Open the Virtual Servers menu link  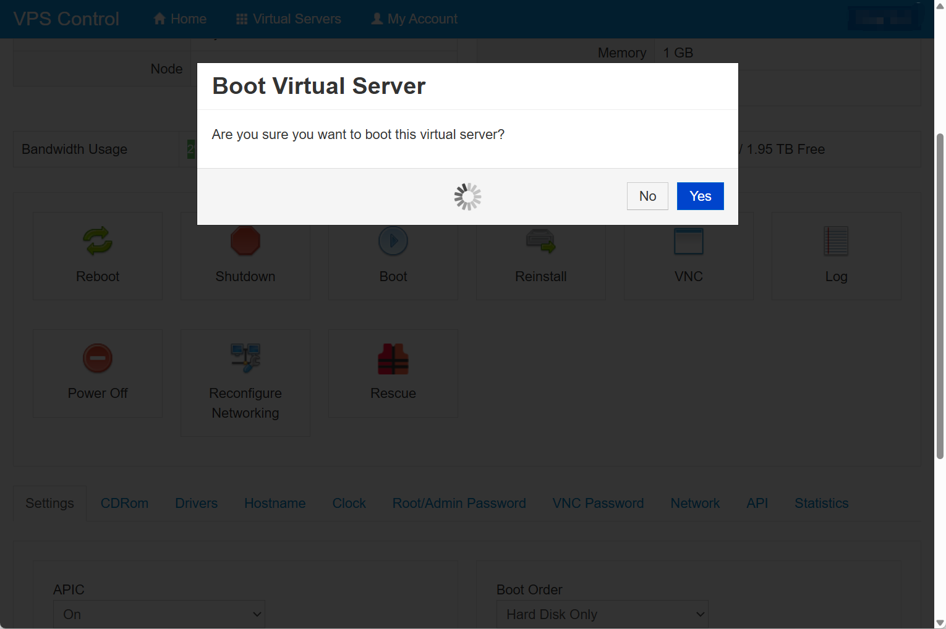pyautogui.click(x=289, y=19)
